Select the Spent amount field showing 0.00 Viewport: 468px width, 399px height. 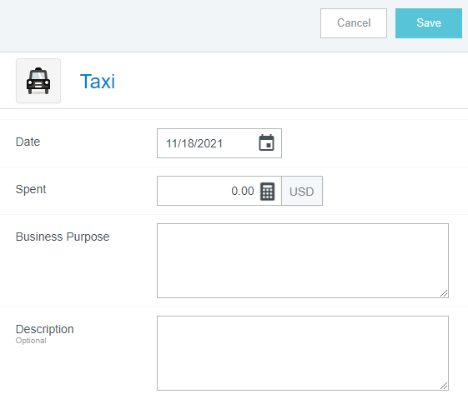pyautogui.click(x=219, y=191)
